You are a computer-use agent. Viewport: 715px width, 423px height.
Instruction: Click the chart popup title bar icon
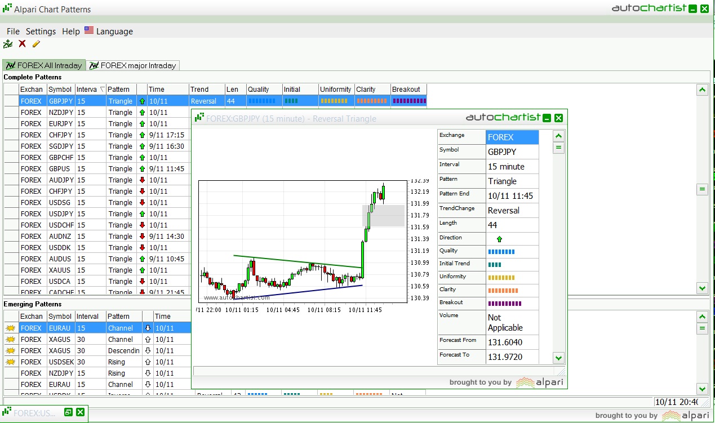click(x=199, y=118)
